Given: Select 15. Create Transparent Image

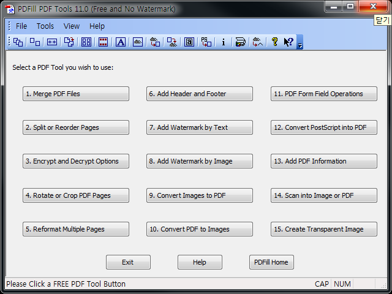Looking at the screenshot, I should coord(324,229).
